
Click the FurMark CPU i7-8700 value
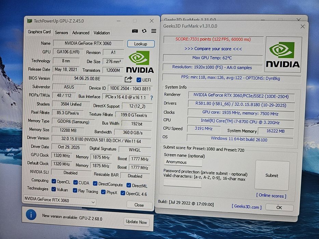(x=240, y=122)
